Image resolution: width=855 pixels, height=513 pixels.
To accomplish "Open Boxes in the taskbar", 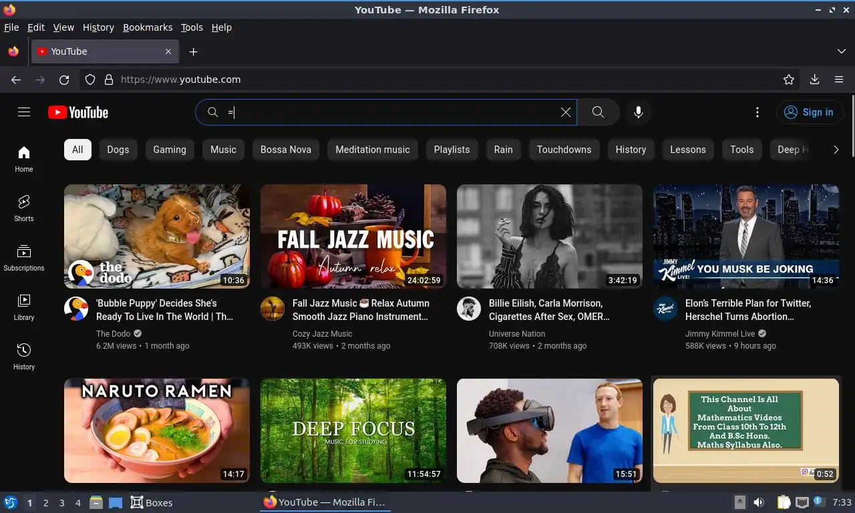I will point(152,502).
